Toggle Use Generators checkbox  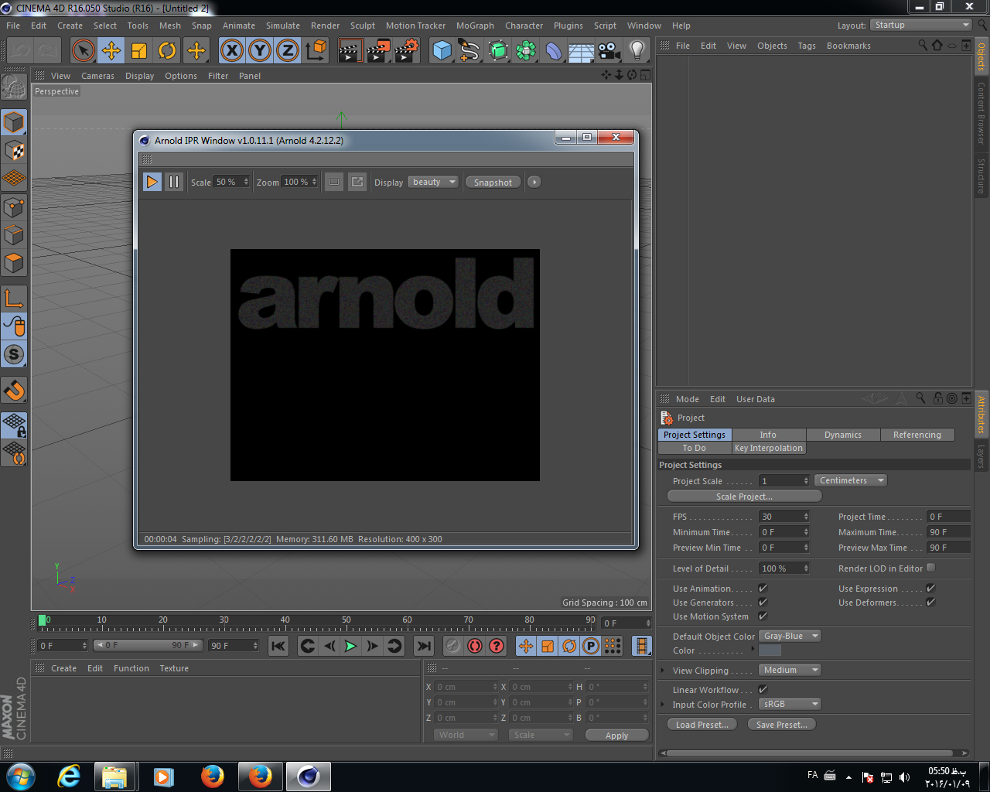(763, 603)
